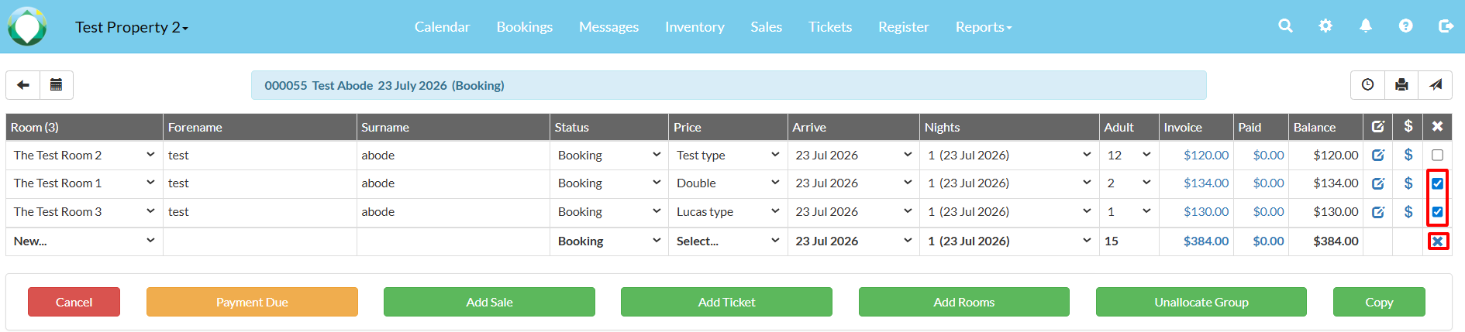Viewport: 1465px width, 332px height.
Task: Open the Register menu
Action: (x=903, y=27)
